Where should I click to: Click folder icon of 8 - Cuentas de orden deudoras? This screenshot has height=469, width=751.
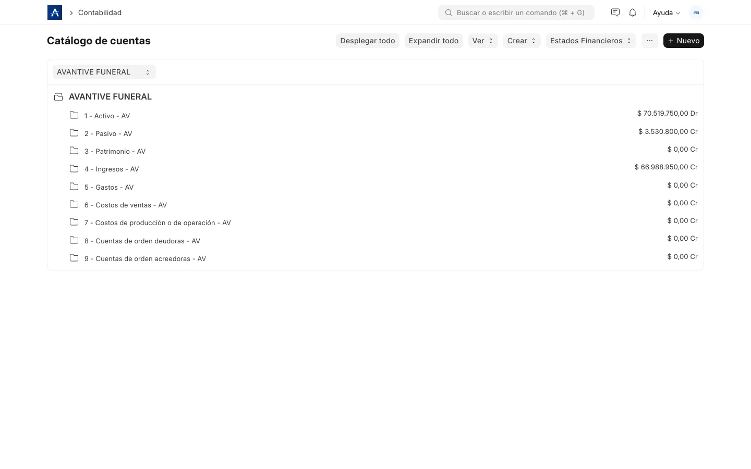click(74, 240)
